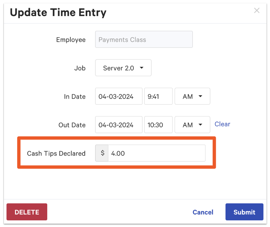Click the In Date label
Image resolution: width=270 pixels, height=227 pixels.
75,97
